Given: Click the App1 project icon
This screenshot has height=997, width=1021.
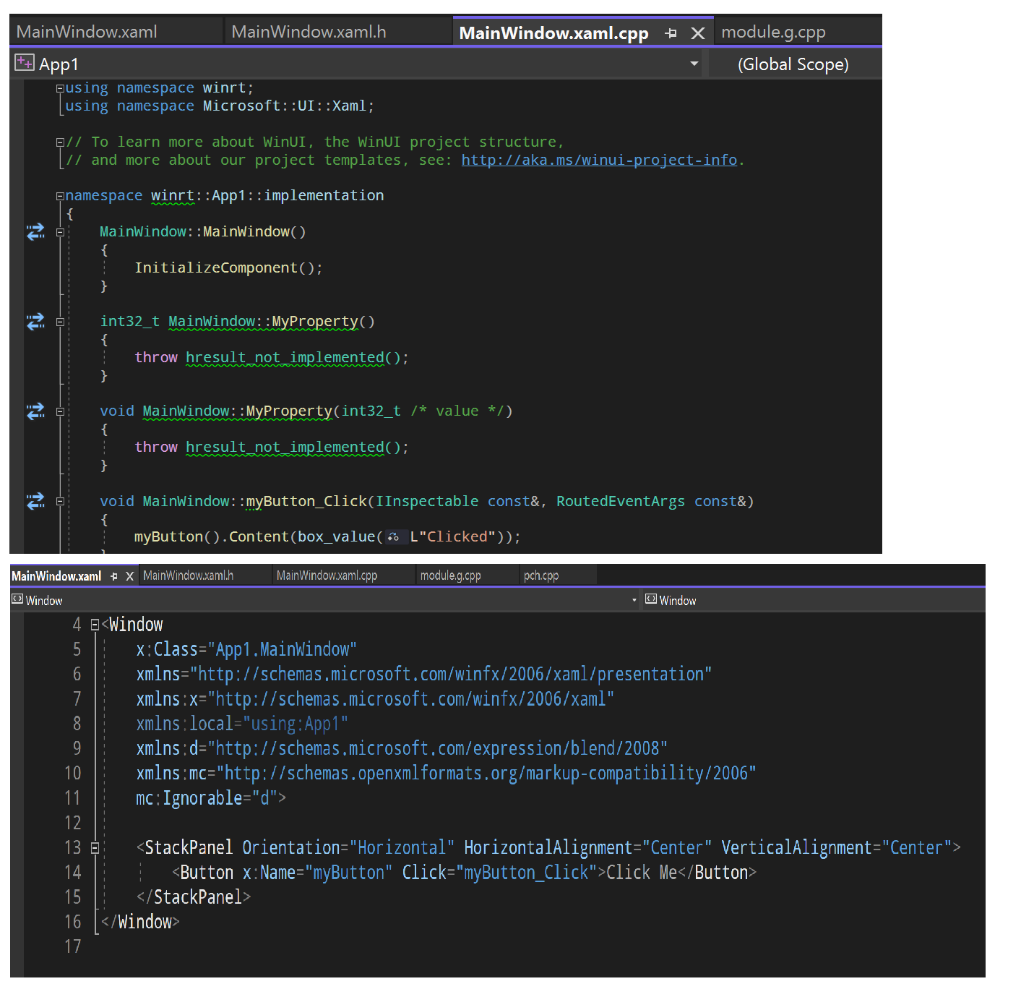Looking at the screenshot, I should [x=24, y=63].
